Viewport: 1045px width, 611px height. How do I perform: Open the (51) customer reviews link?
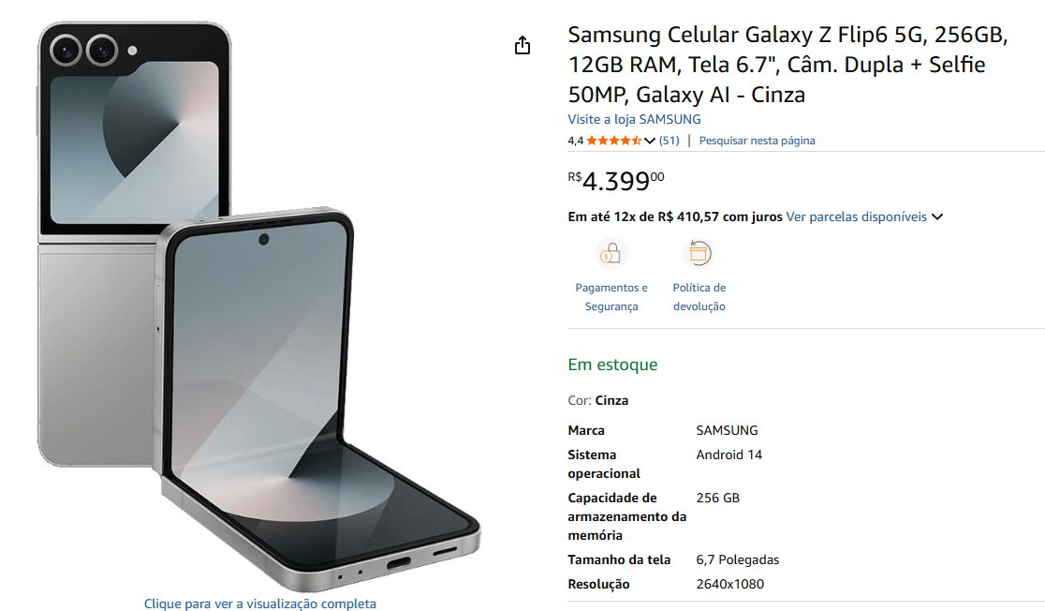click(670, 141)
